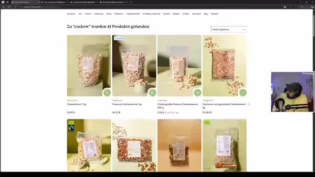Reload the page with the refresh icon
Viewport: 315px width, 177px height.
point(9,7)
